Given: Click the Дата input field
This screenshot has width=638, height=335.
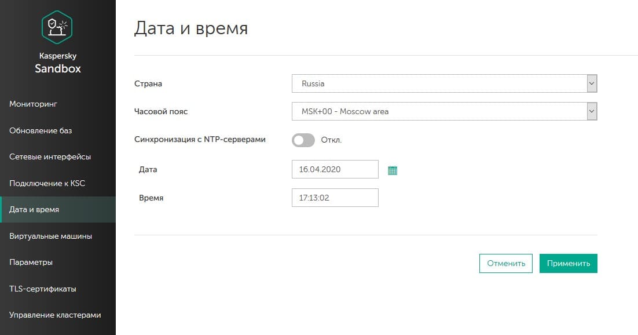Looking at the screenshot, I should tap(335, 170).
